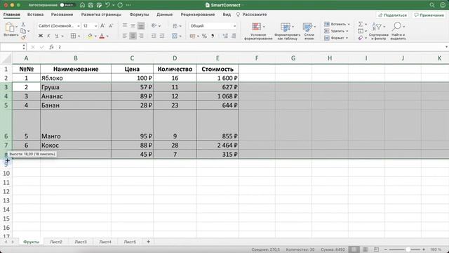Decrease font size with small A icon
Screen dimensions: 449x253
pos(111,26)
